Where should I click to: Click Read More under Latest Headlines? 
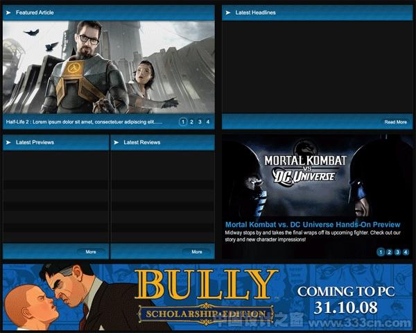click(396, 122)
